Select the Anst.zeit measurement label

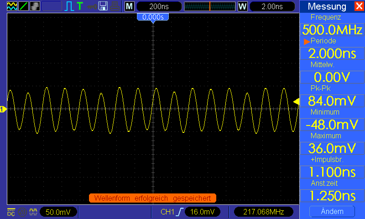tap(324, 183)
